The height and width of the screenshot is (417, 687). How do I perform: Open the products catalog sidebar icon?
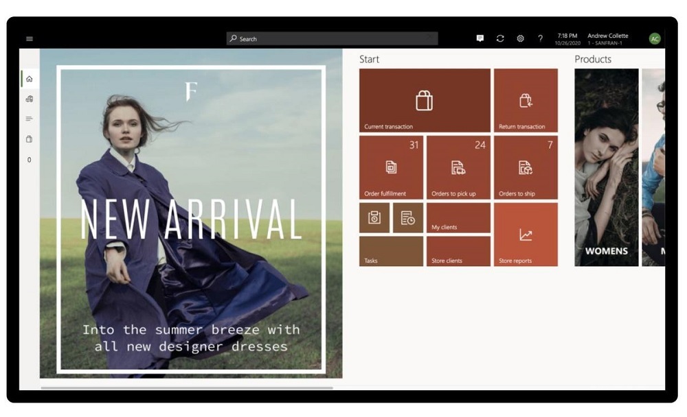(30, 99)
